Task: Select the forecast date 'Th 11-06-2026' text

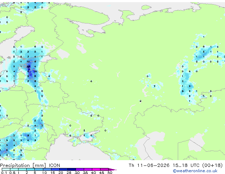Action: click(149, 165)
